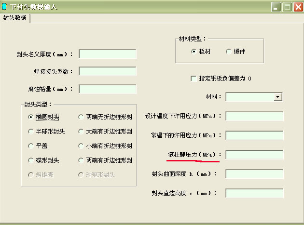Select the 碟形封头 radio button
Image resolution: width=304 pixels, height=225 pixels.
[x=31, y=160]
